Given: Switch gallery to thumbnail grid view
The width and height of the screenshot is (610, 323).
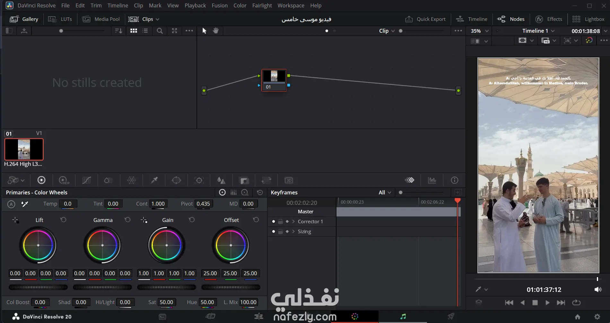Looking at the screenshot, I should point(134,31).
